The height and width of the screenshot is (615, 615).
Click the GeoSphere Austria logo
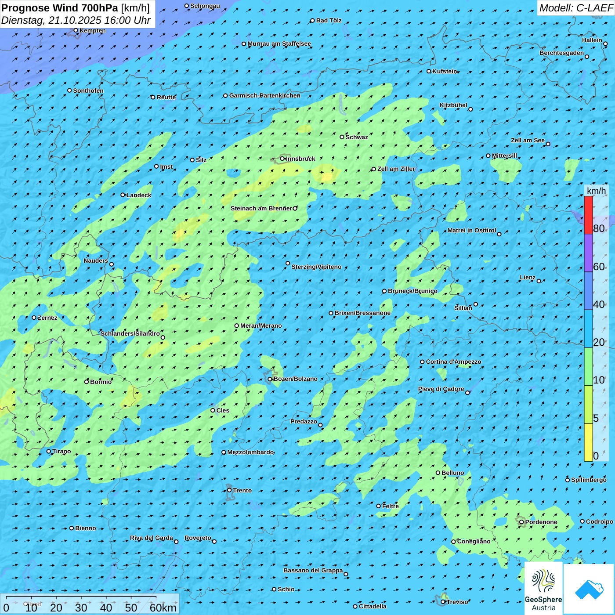pyautogui.click(x=543, y=588)
